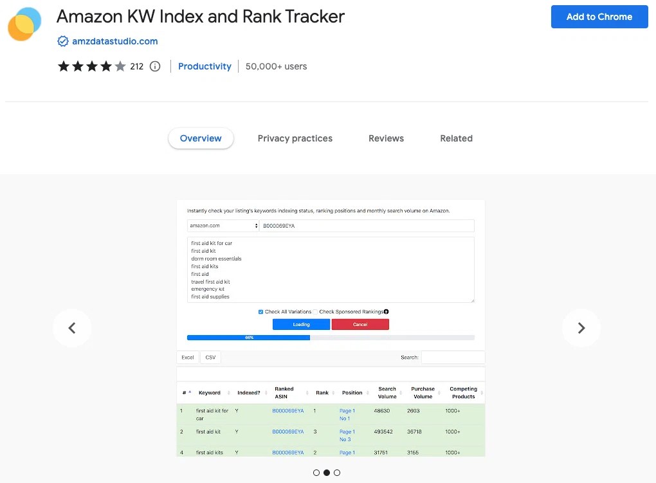Click the verified publisher badge beside amzdatastudio.com
The width and height of the screenshot is (656, 483).
click(x=62, y=40)
